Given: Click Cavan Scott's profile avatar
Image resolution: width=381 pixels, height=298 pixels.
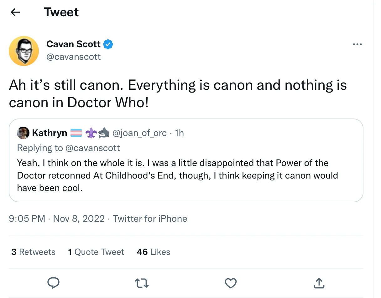Looking at the screenshot, I should coord(24,51).
